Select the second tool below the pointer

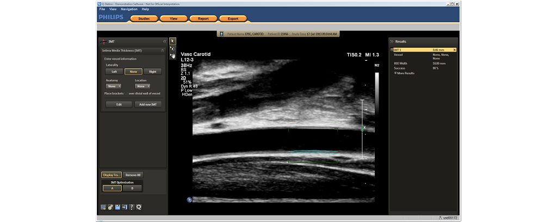(x=172, y=49)
